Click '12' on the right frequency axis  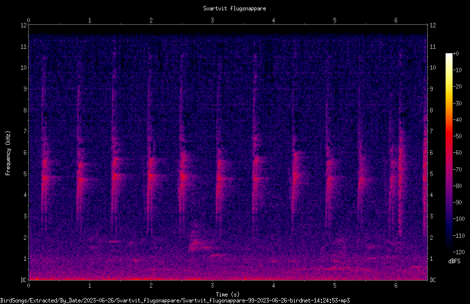click(433, 25)
